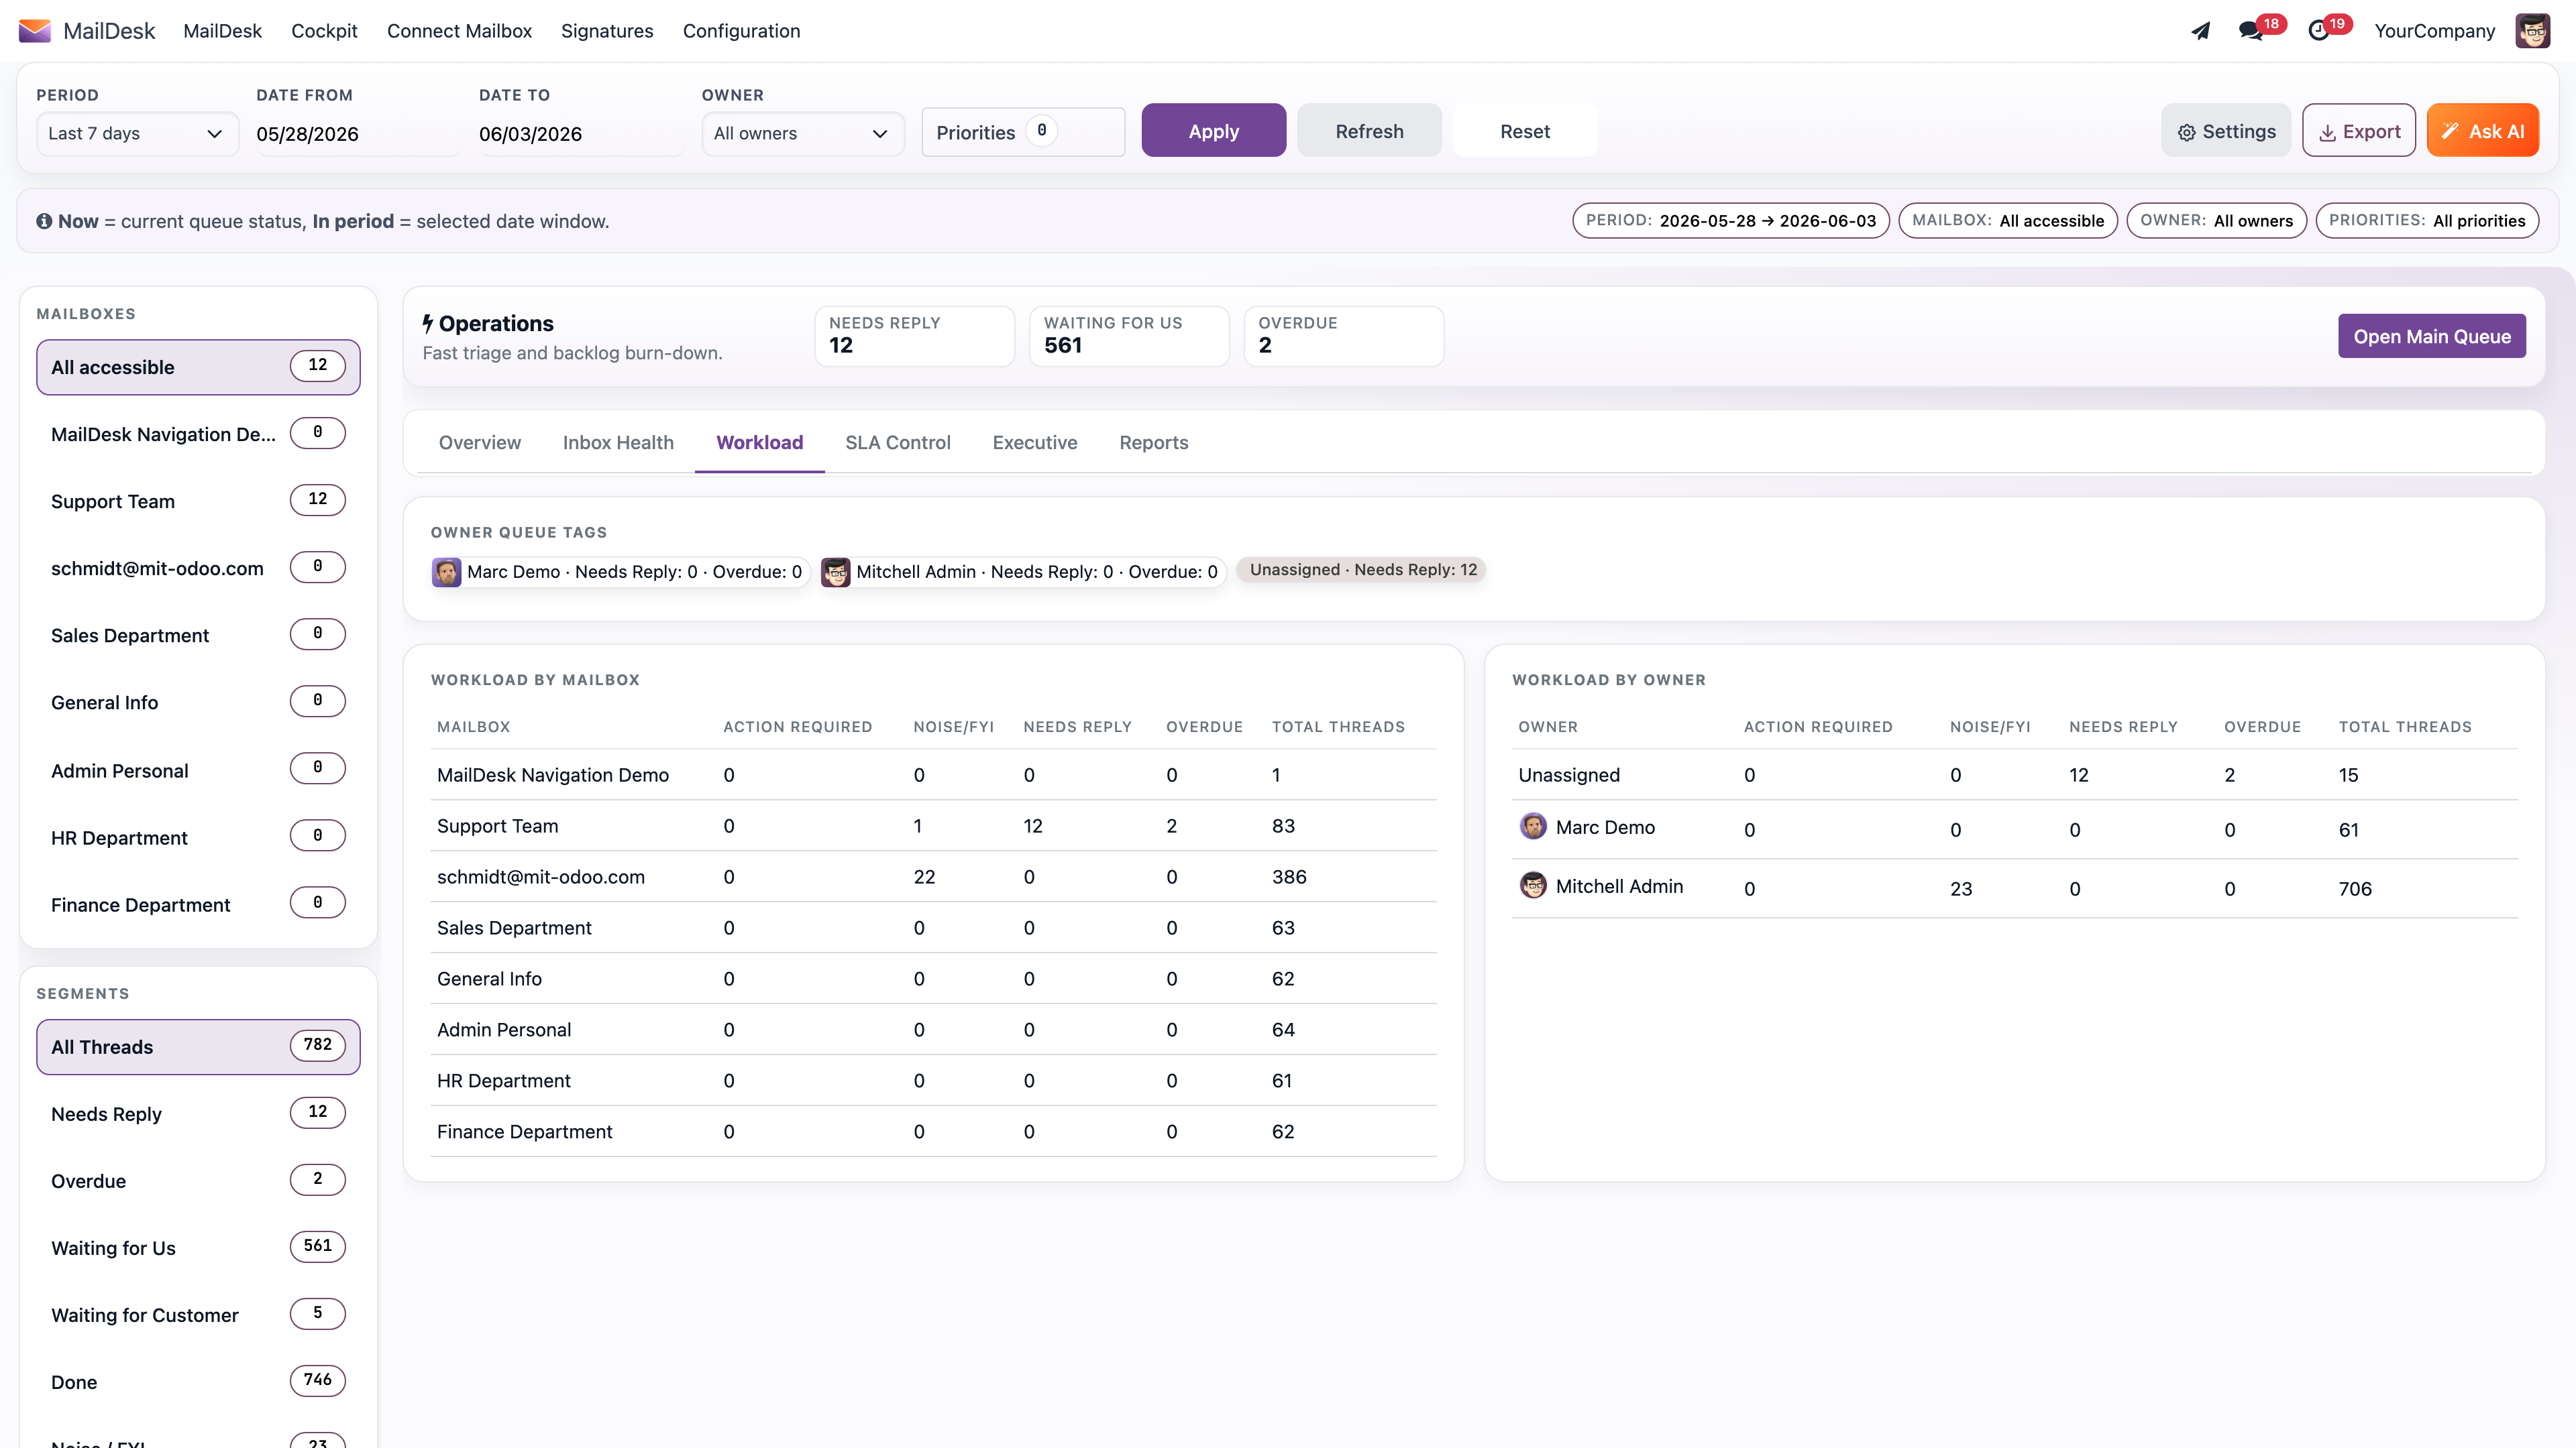The width and height of the screenshot is (2576, 1448).
Task: Switch to the Overview tab
Action: coord(480,442)
